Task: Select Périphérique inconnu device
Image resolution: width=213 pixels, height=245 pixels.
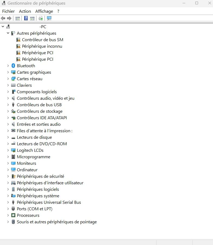Action: pyautogui.click(x=42, y=46)
